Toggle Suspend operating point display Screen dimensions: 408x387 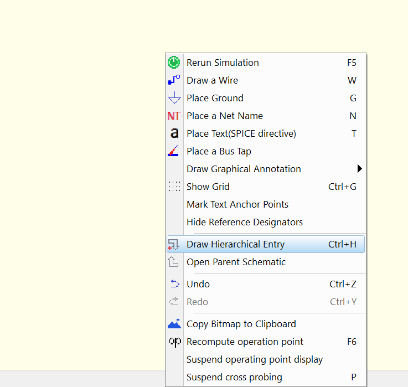coord(255,359)
